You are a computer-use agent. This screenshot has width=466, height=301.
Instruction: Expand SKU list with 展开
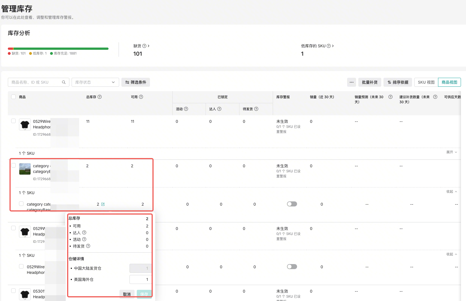click(451, 152)
